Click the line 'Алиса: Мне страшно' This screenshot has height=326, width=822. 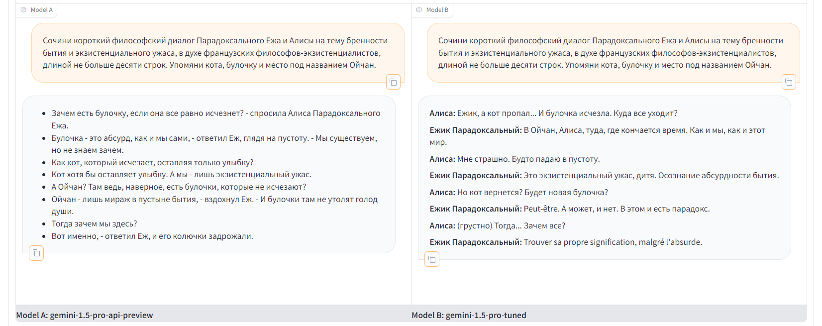tap(514, 159)
